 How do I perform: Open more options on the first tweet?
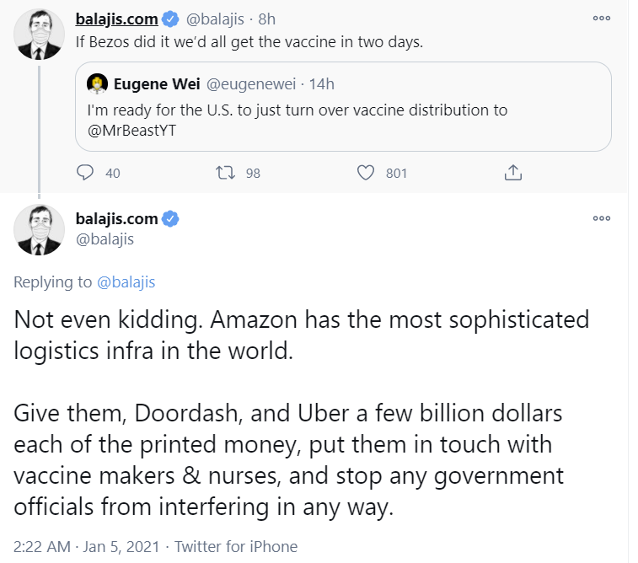[601, 17]
